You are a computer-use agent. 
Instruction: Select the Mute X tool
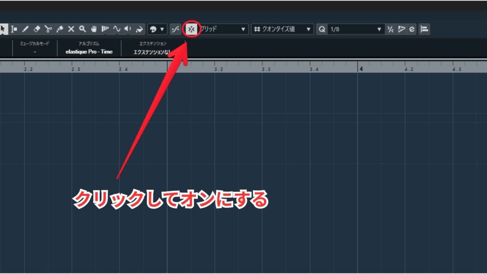pyautogui.click(x=71, y=29)
